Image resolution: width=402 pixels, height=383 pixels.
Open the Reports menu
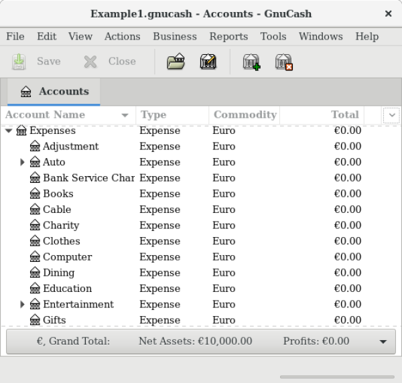point(228,37)
